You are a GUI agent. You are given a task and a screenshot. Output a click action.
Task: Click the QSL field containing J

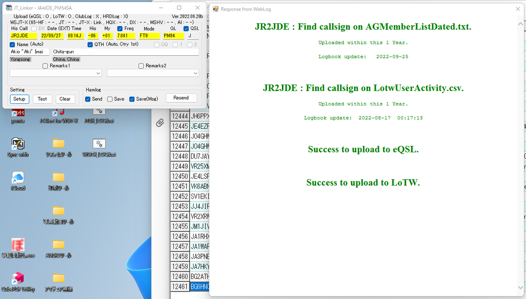[x=193, y=36]
